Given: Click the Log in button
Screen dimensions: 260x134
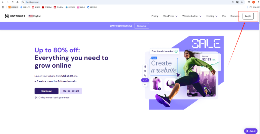Looking at the screenshot, I should (x=248, y=16).
